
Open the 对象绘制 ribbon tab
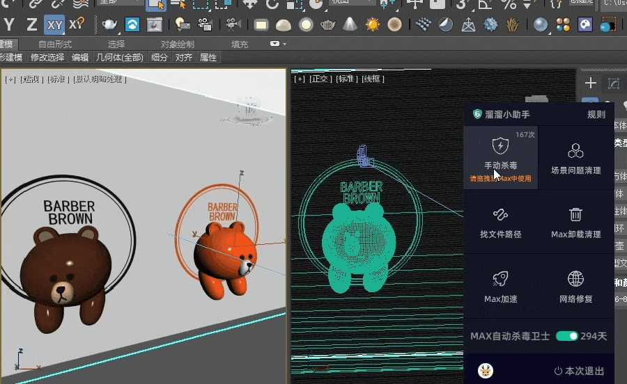[x=177, y=44]
